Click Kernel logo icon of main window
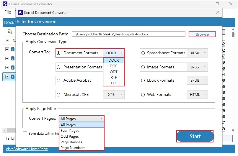Screen dimensions: 238x156 point(5,4)
